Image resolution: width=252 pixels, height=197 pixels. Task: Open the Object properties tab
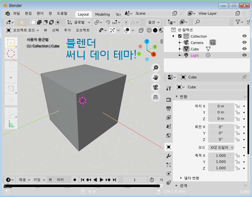coord(169,147)
